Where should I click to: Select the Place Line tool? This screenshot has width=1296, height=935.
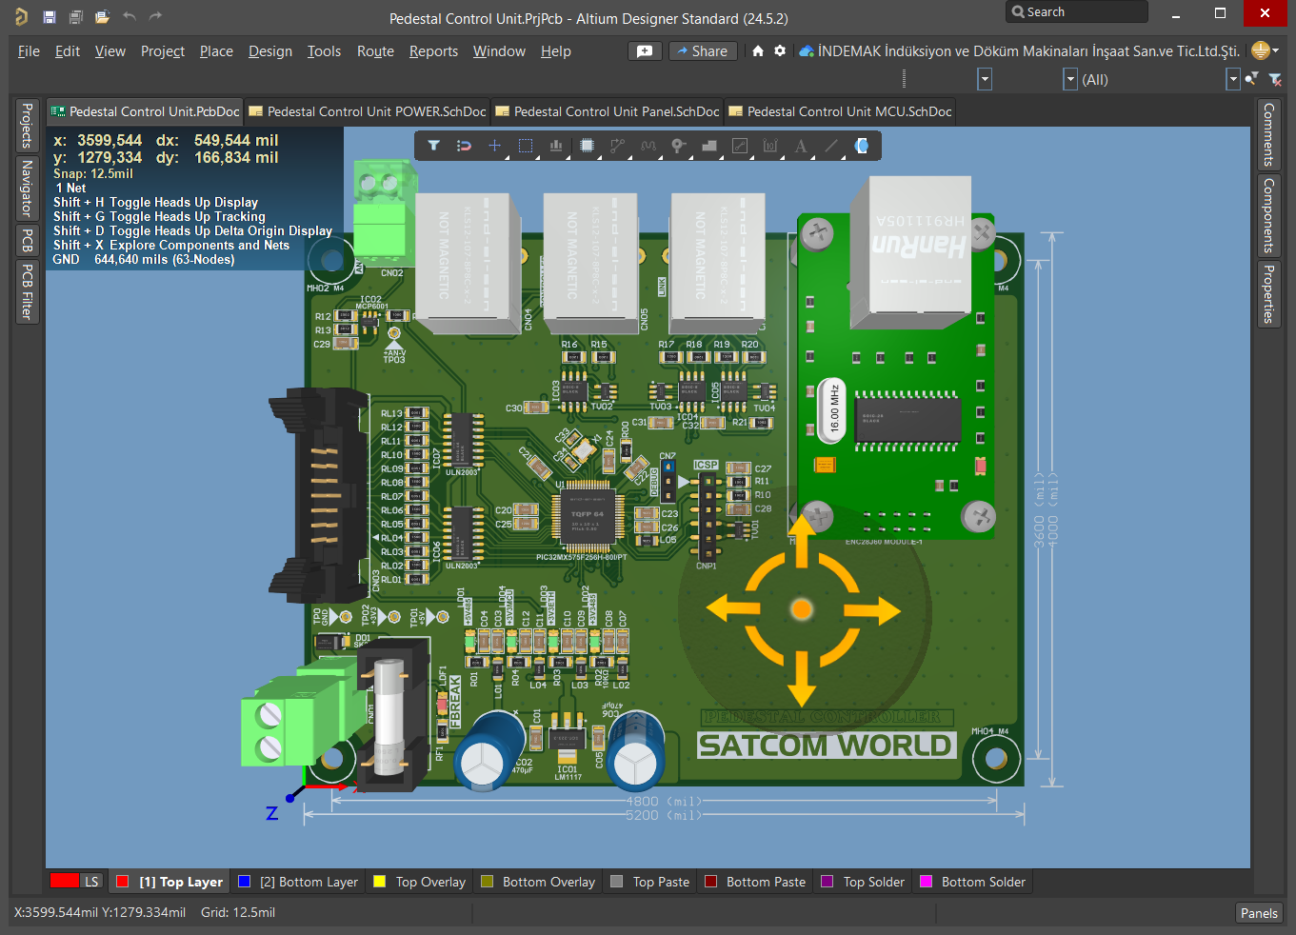point(831,146)
